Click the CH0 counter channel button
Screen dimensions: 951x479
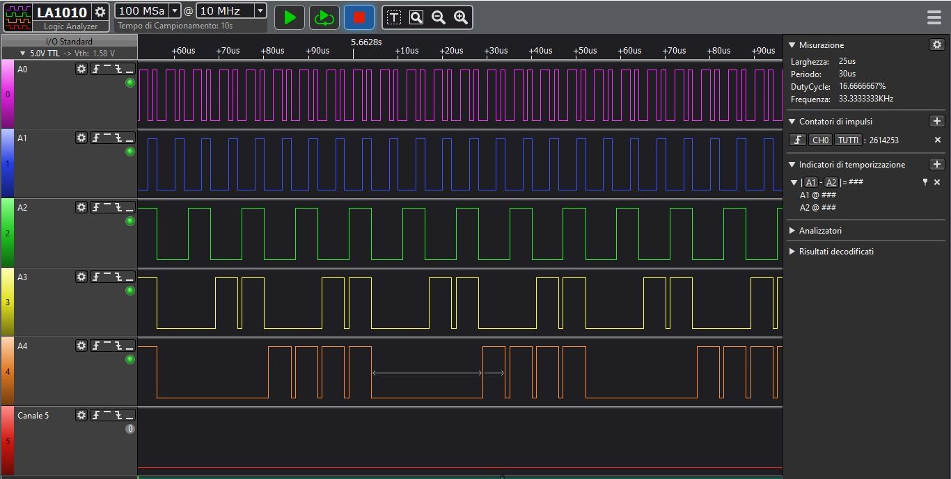(x=821, y=140)
